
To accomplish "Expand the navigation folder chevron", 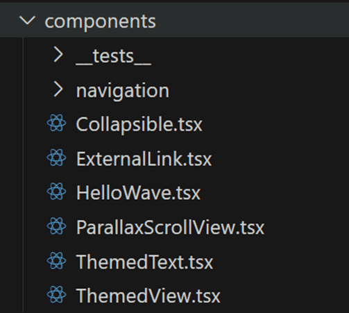I will pyautogui.click(x=58, y=89).
